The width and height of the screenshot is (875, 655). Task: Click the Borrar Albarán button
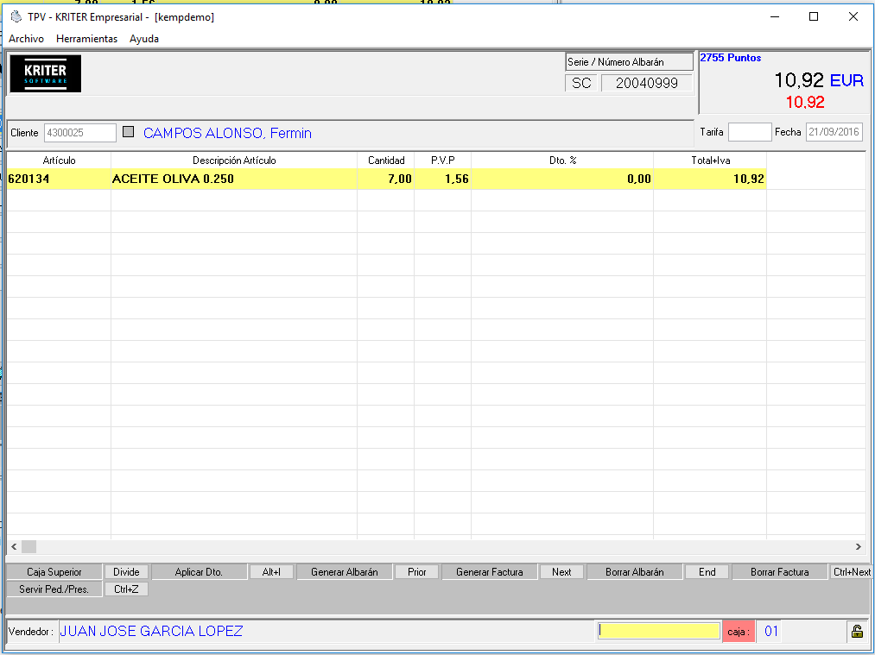point(635,572)
